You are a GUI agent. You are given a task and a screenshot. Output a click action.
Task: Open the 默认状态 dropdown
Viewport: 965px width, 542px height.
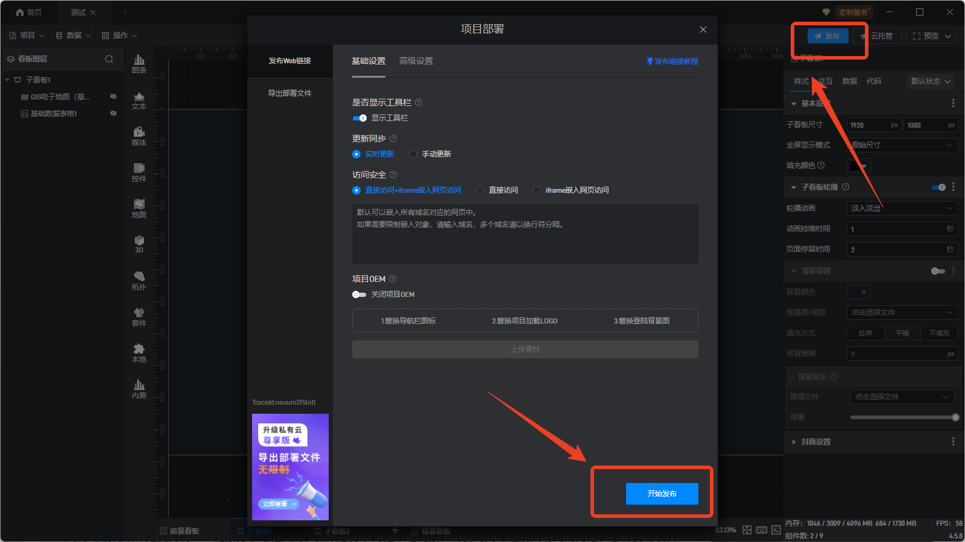pyautogui.click(x=931, y=81)
